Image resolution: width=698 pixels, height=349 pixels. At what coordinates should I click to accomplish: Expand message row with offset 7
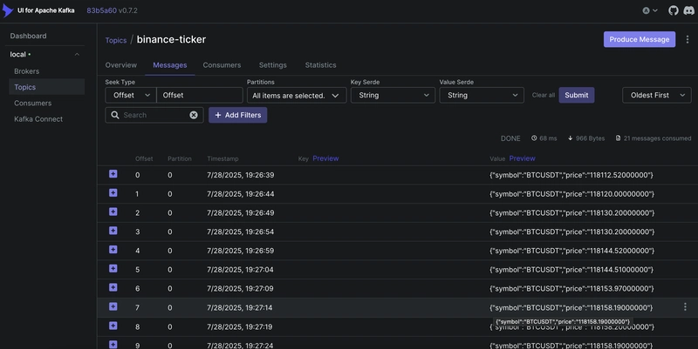[113, 307]
